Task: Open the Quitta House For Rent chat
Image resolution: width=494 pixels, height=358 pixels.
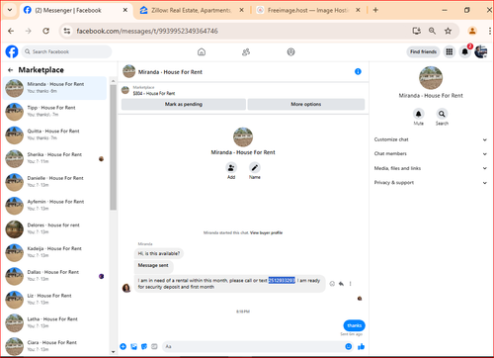Action: [54, 134]
